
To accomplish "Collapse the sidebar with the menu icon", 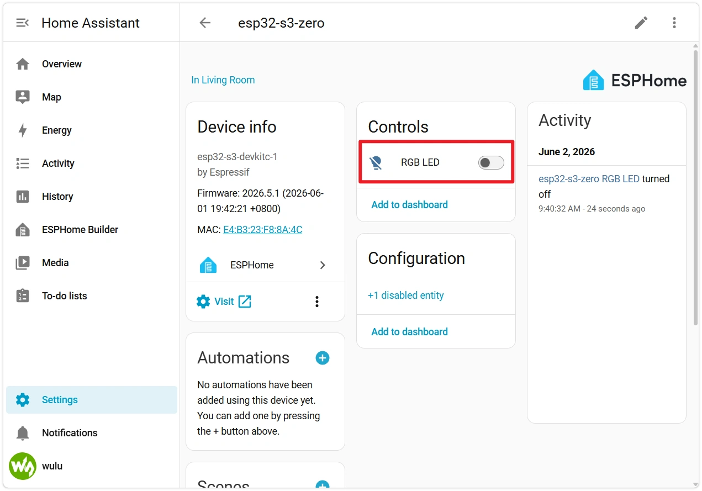I will point(22,23).
